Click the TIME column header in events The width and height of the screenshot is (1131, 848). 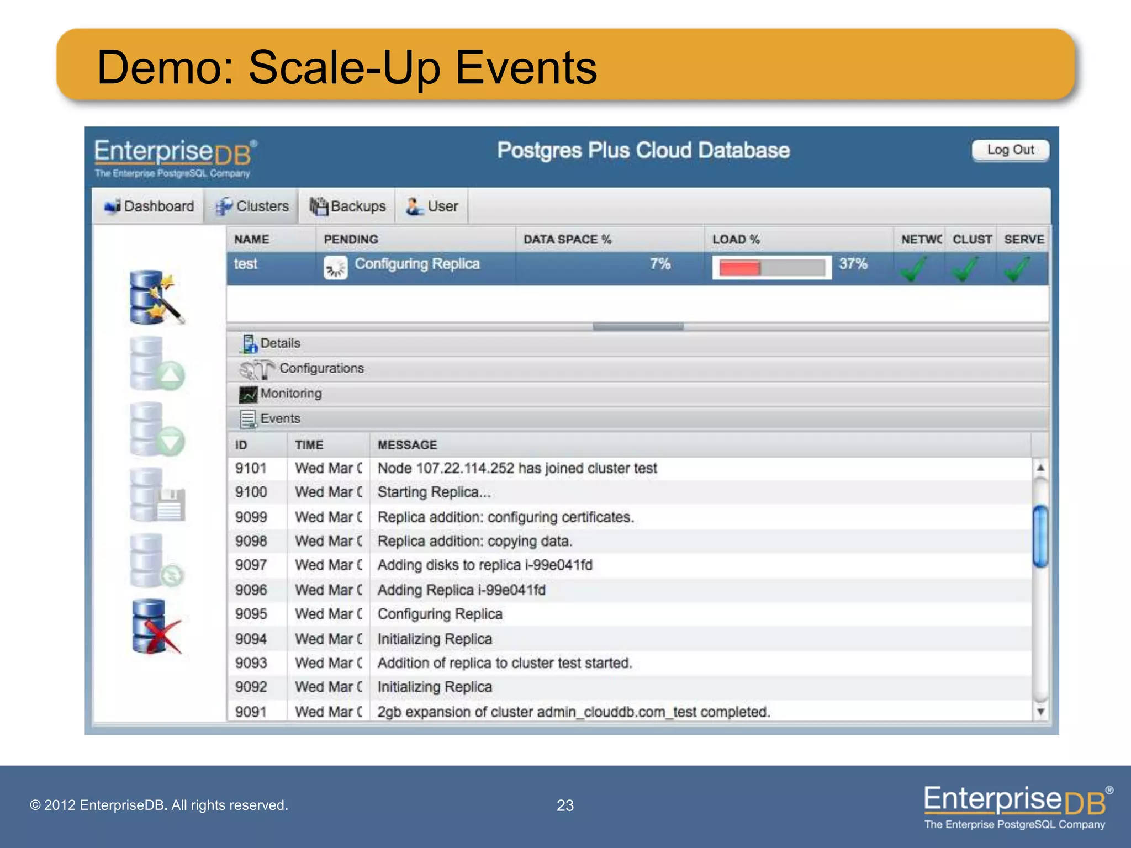click(x=328, y=445)
